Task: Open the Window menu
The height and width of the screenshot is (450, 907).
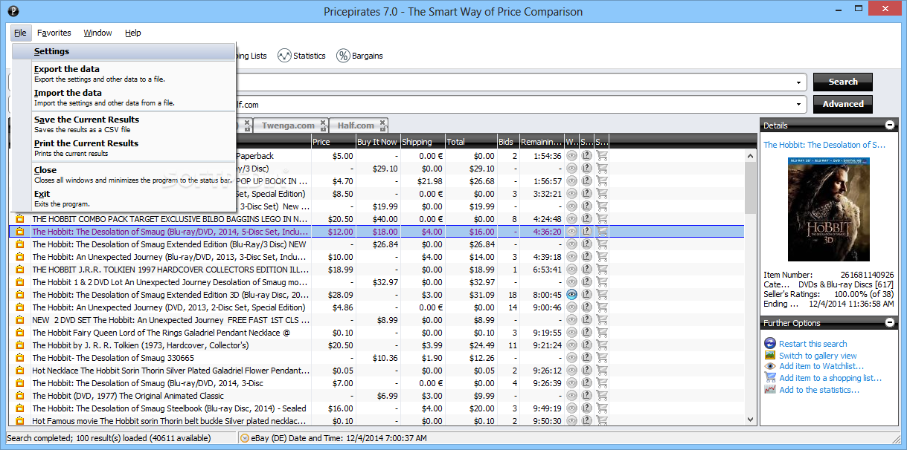Action: tap(97, 33)
